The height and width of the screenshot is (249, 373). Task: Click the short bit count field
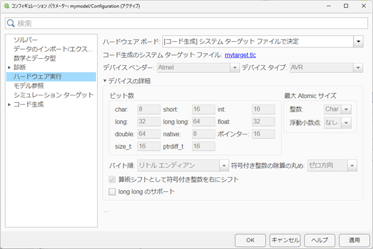click(204, 109)
